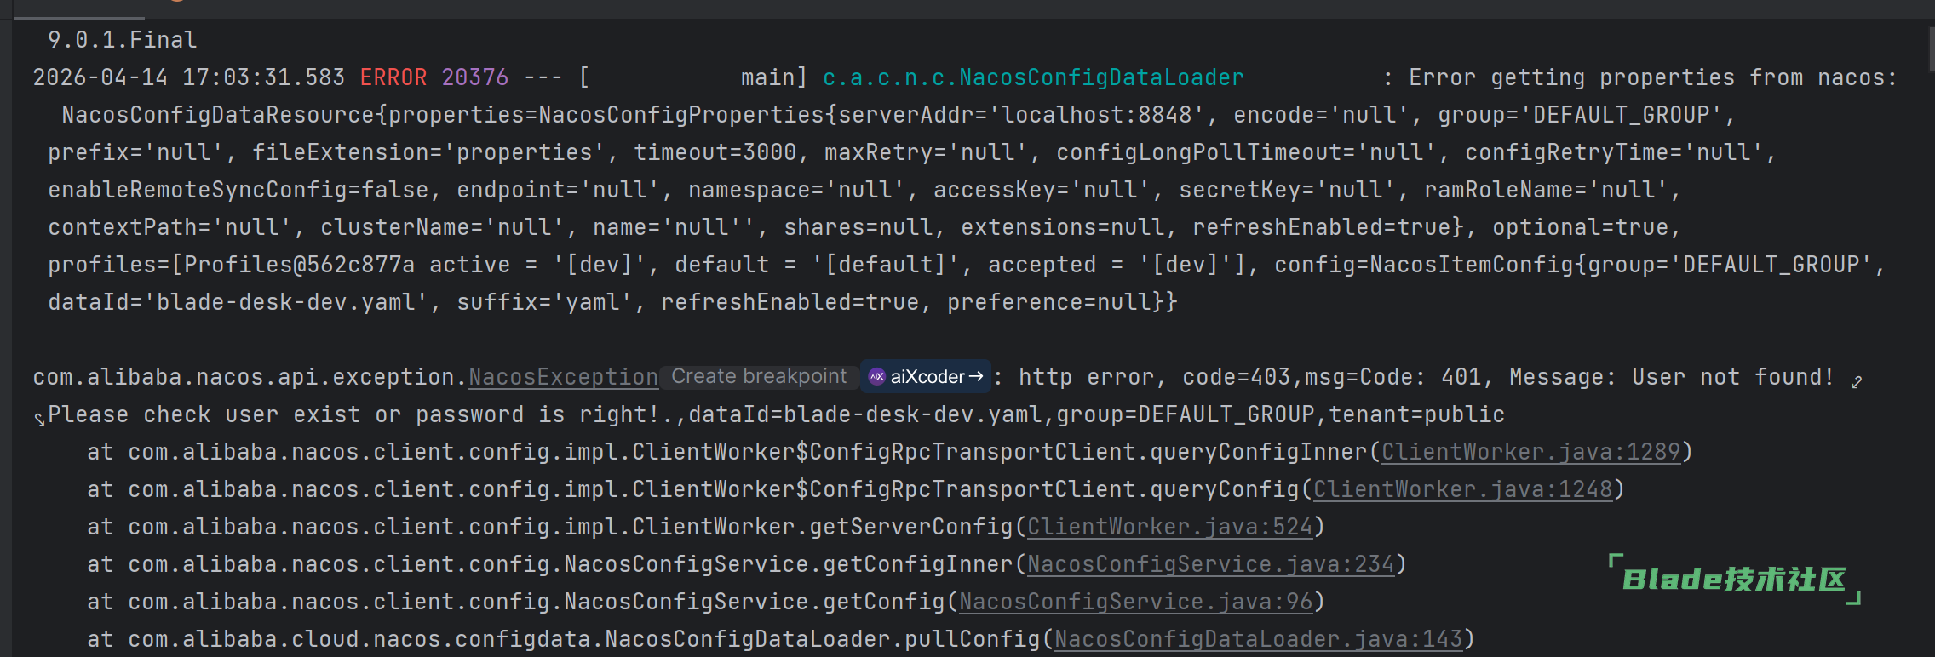This screenshot has width=1935, height=657.
Task: Open NacosConfigDataLoader.java:143 stack trace link
Action: click(1258, 639)
